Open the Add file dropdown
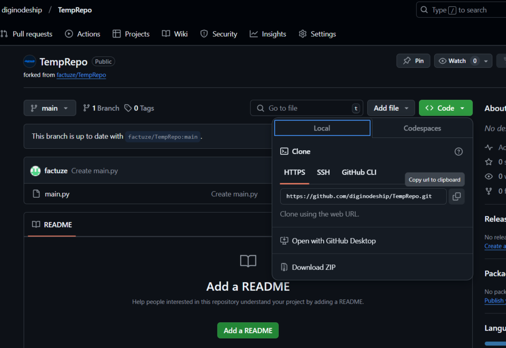 click(391, 108)
